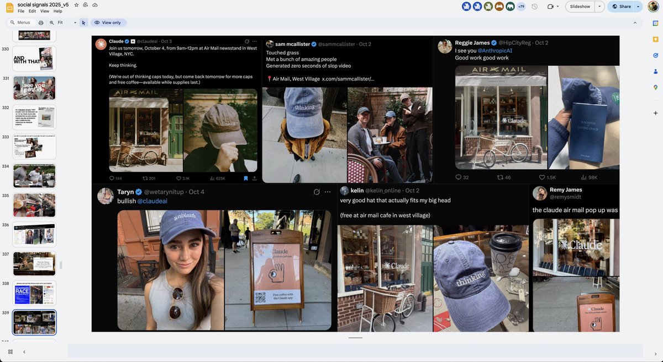Viewport: 663px width, 362px height.
Task: Click the Share button
Action: click(620, 7)
